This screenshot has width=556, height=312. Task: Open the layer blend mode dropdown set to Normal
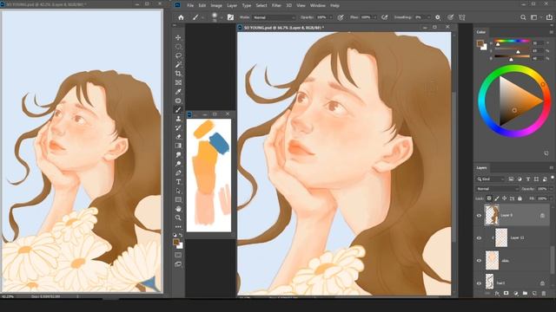[497, 189]
